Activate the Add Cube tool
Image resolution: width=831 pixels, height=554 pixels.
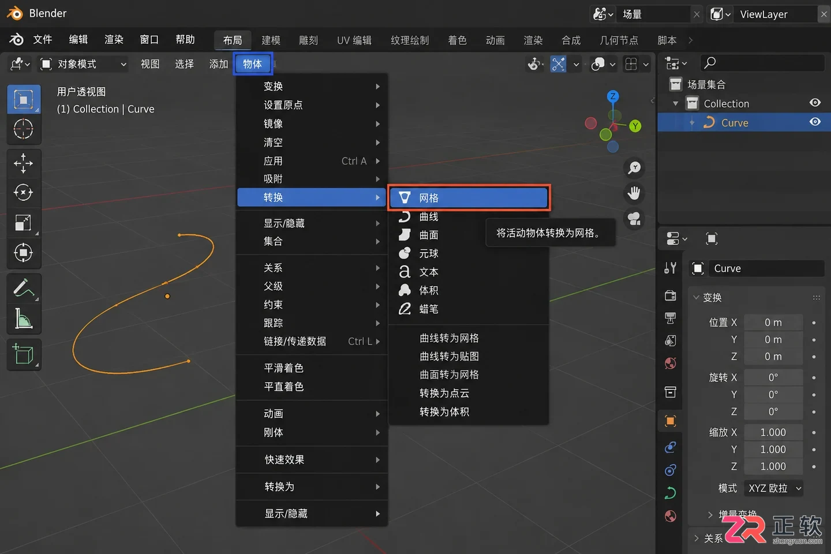click(x=24, y=354)
